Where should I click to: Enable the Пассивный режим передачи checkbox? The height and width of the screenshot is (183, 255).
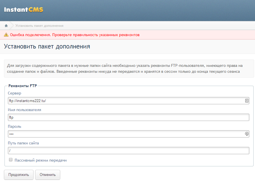(11, 160)
